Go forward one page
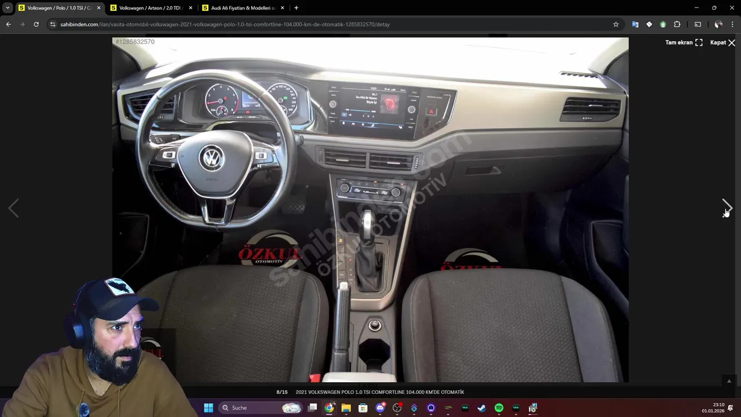This screenshot has width=741, height=417. pyautogui.click(x=22, y=24)
